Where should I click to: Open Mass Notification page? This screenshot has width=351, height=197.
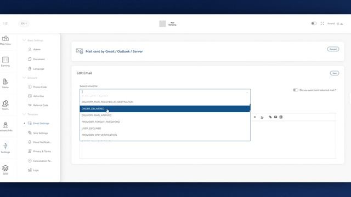[39, 142]
